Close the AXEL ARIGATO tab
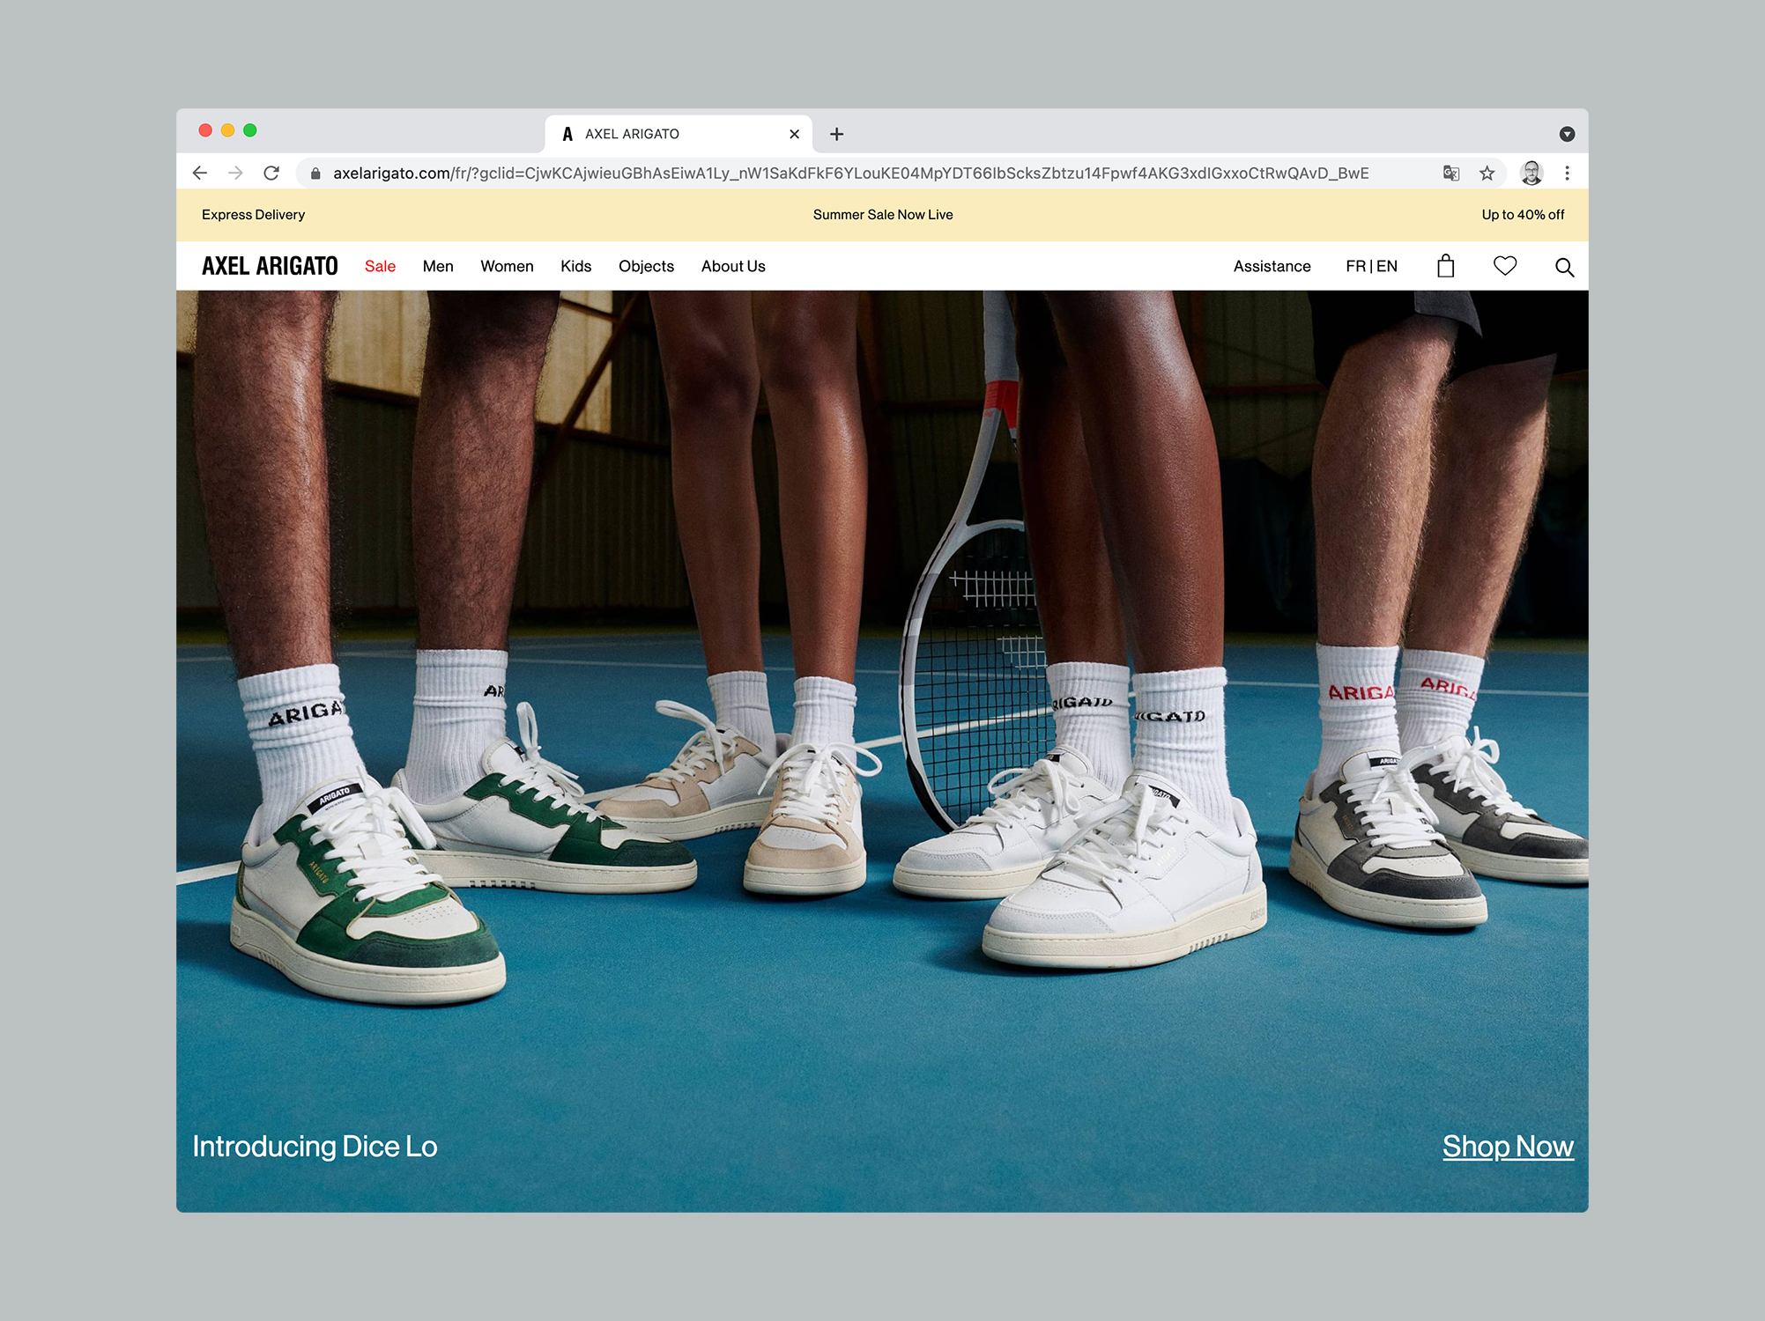The image size is (1765, 1321). pyautogui.click(x=794, y=134)
